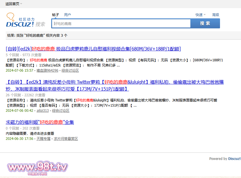Image resolution: width=241 pixels, height=178 pixels.
Task: Open 天赐专属 author profile
Action: [x=43, y=139]
